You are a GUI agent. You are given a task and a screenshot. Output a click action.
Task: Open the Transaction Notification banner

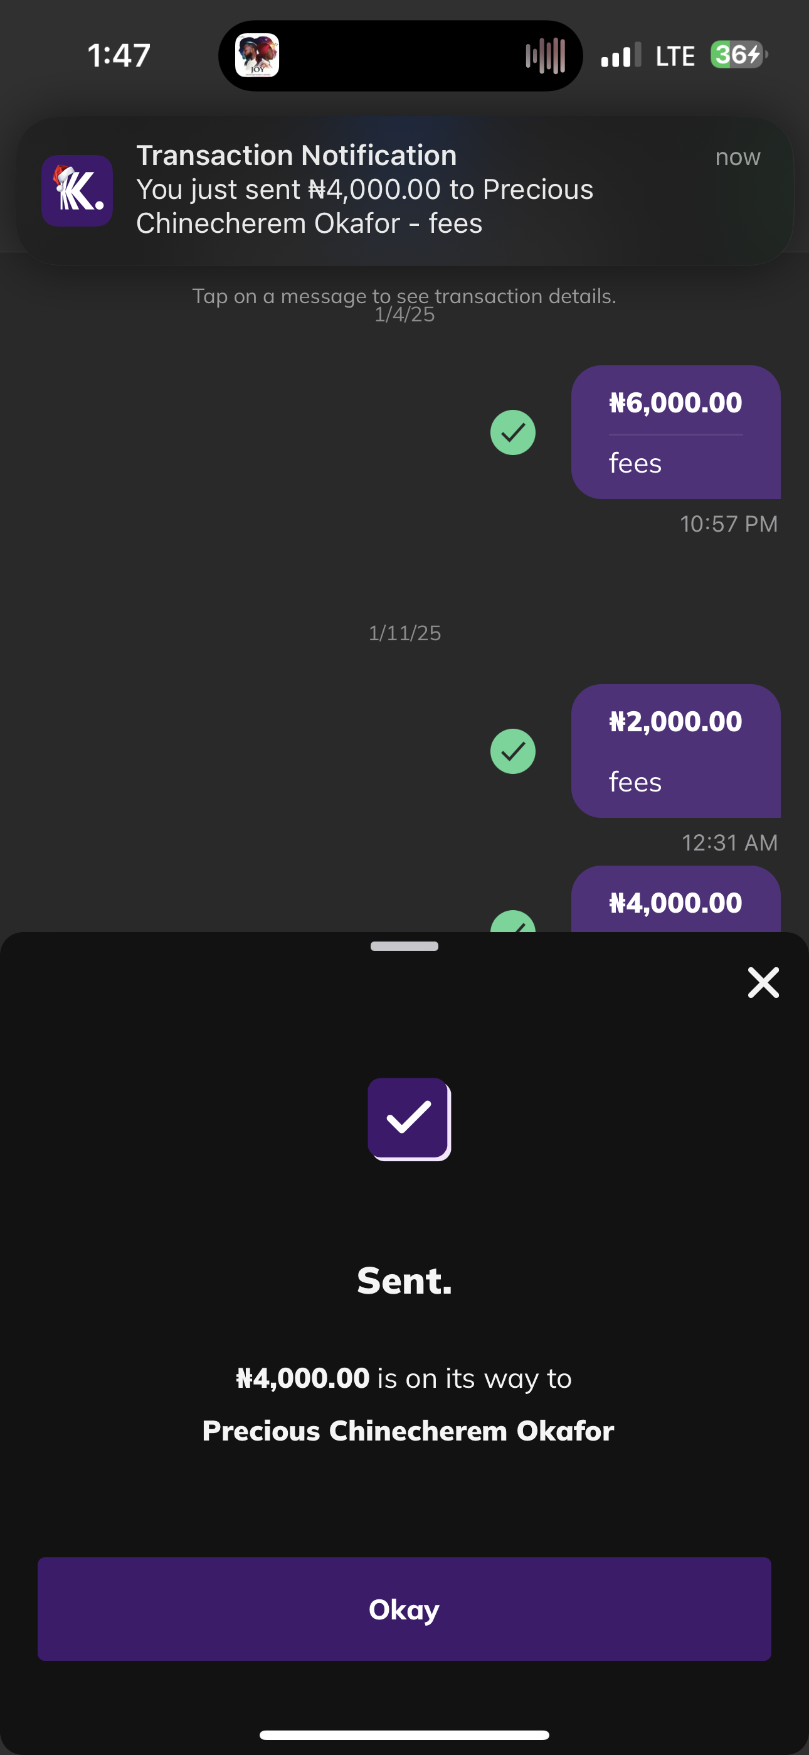click(x=404, y=191)
